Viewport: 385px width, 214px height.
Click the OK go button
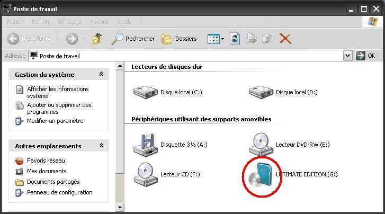pos(366,56)
